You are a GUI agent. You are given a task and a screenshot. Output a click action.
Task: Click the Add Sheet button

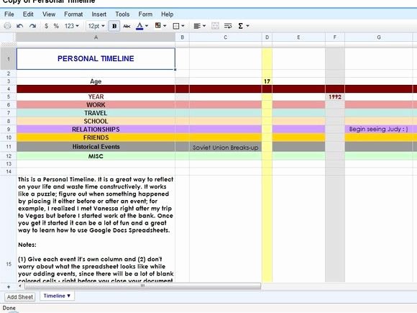point(20,296)
